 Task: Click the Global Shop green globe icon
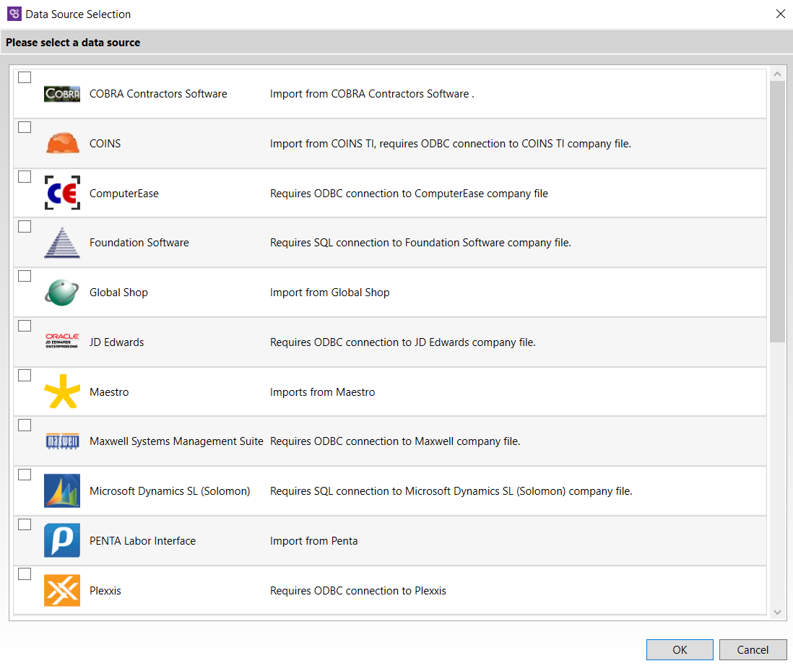coord(61,293)
